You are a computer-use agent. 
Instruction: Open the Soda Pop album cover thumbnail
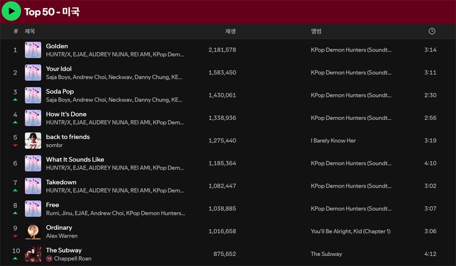(33, 95)
